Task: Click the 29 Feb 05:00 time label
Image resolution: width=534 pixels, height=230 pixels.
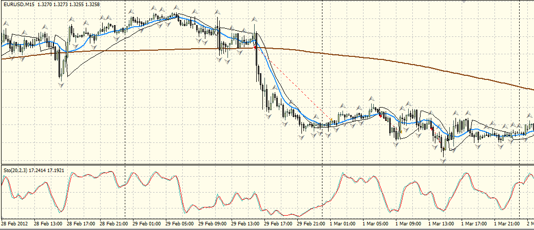Action: pyautogui.click(x=180, y=224)
